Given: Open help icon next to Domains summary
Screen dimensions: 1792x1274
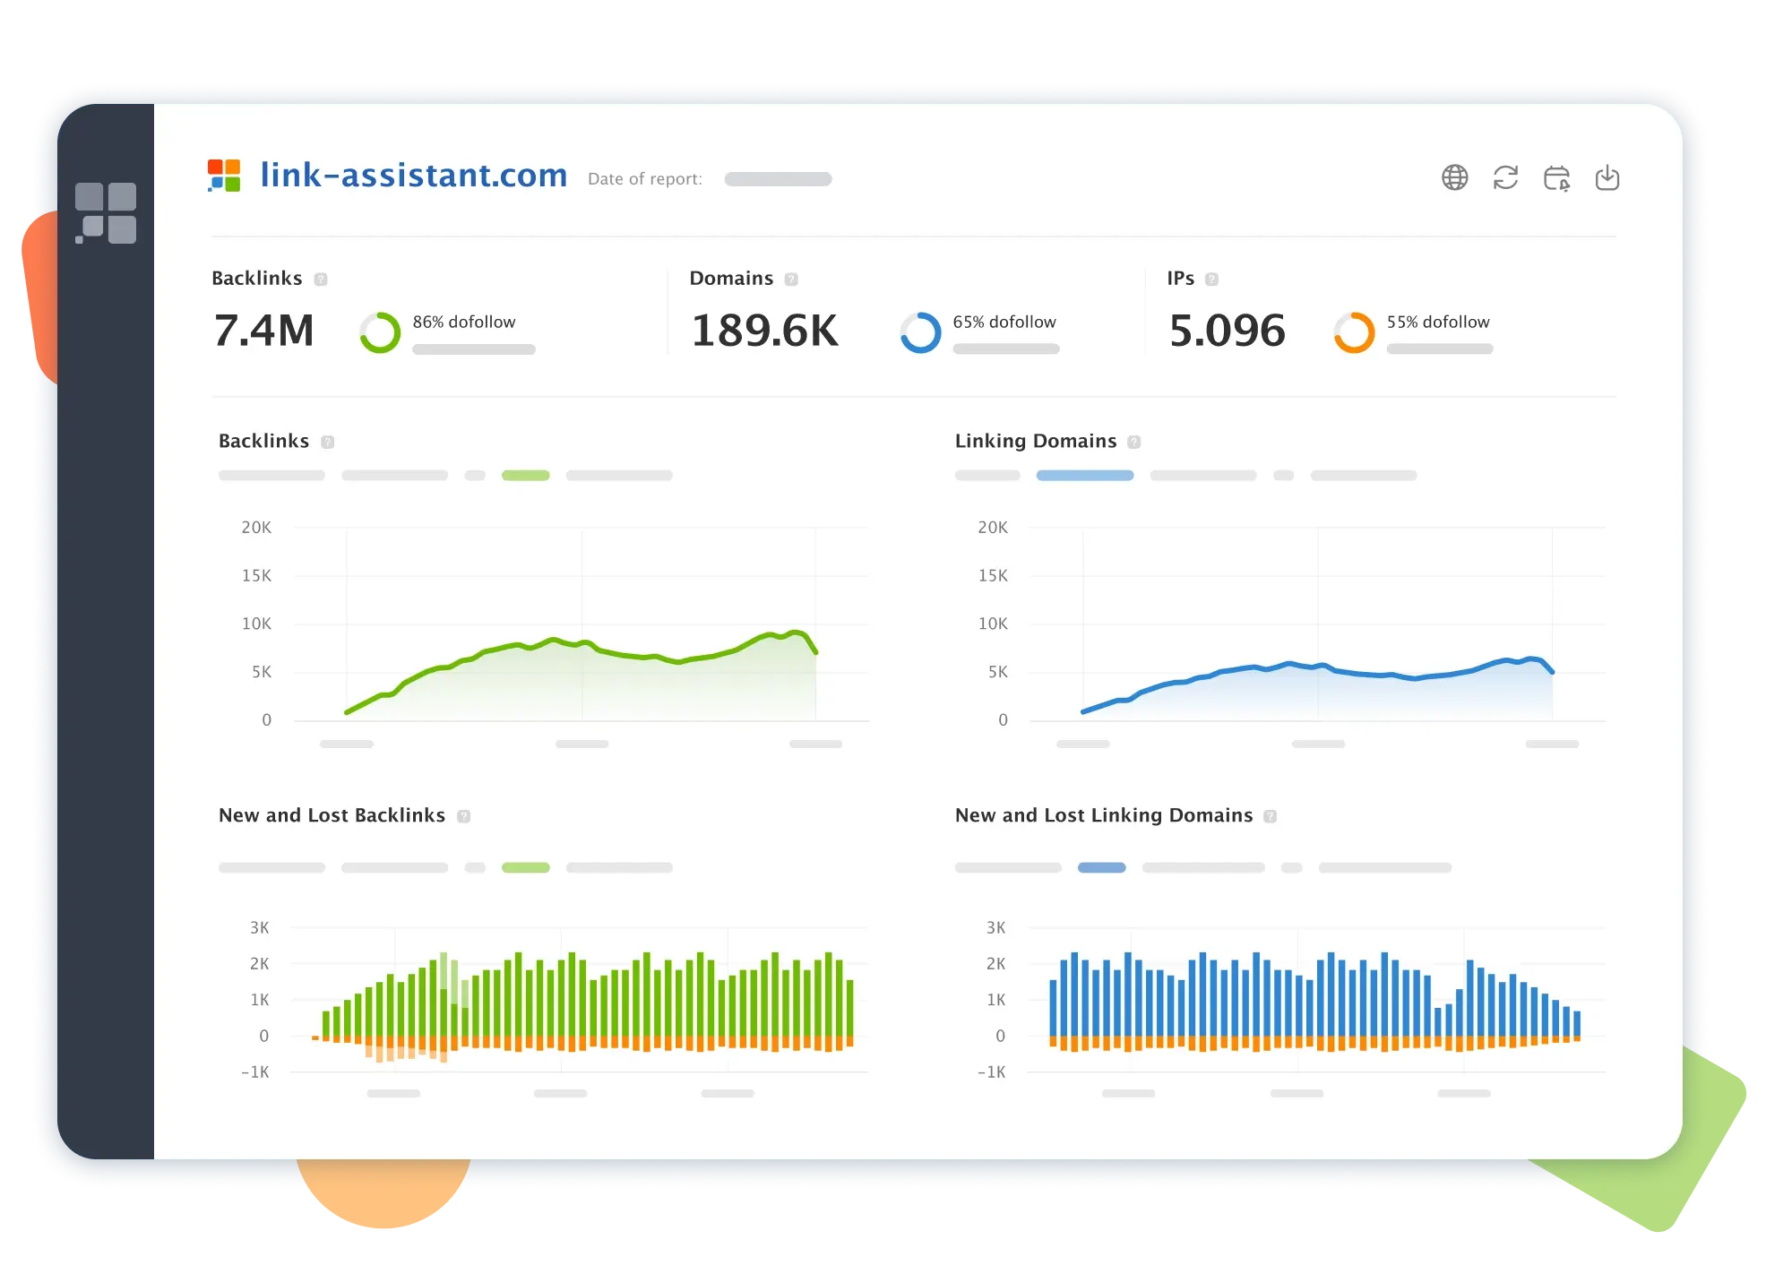Looking at the screenshot, I should (x=791, y=280).
